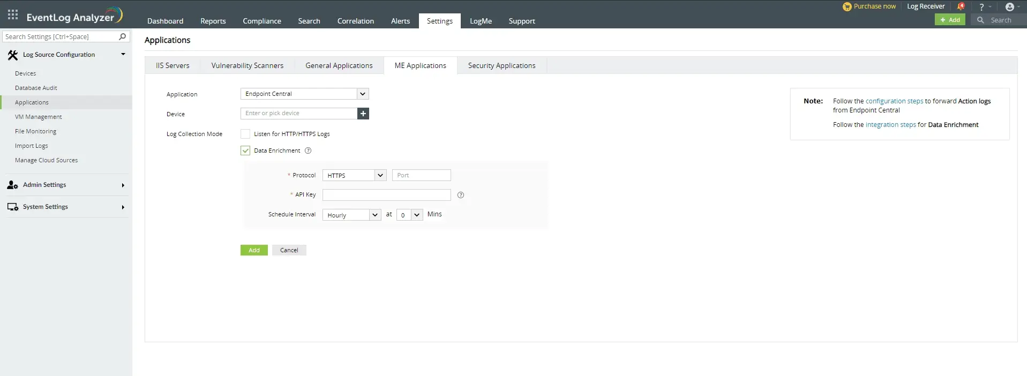Open the Application dropdown showing Endpoint Central
Image resolution: width=1027 pixels, height=376 pixels.
[304, 94]
